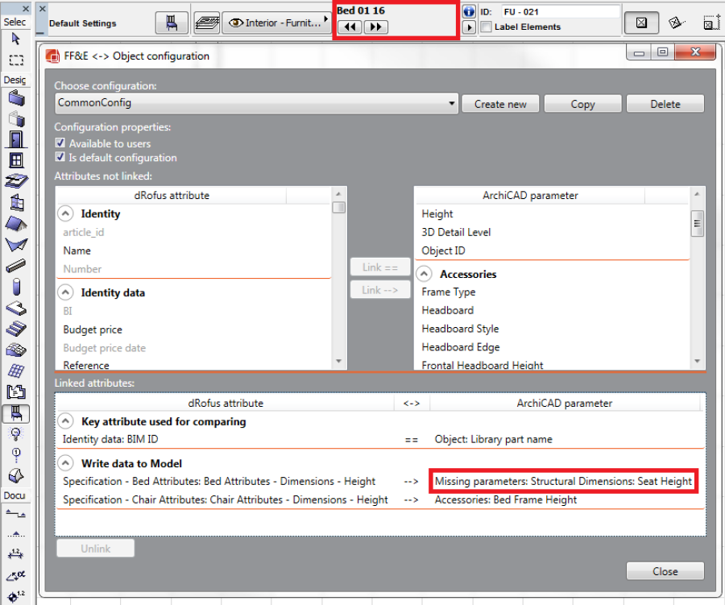725x605 pixels.
Task: Uncheck Is default configuration
Action: pyautogui.click(x=60, y=158)
